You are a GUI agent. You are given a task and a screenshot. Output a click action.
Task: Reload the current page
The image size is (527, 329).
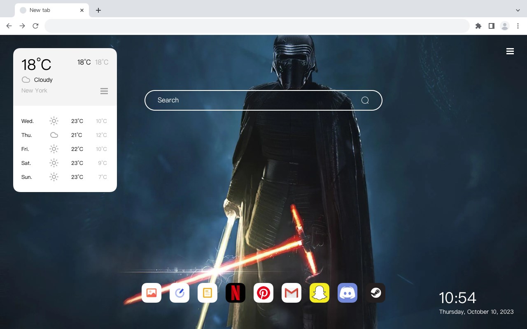click(35, 26)
